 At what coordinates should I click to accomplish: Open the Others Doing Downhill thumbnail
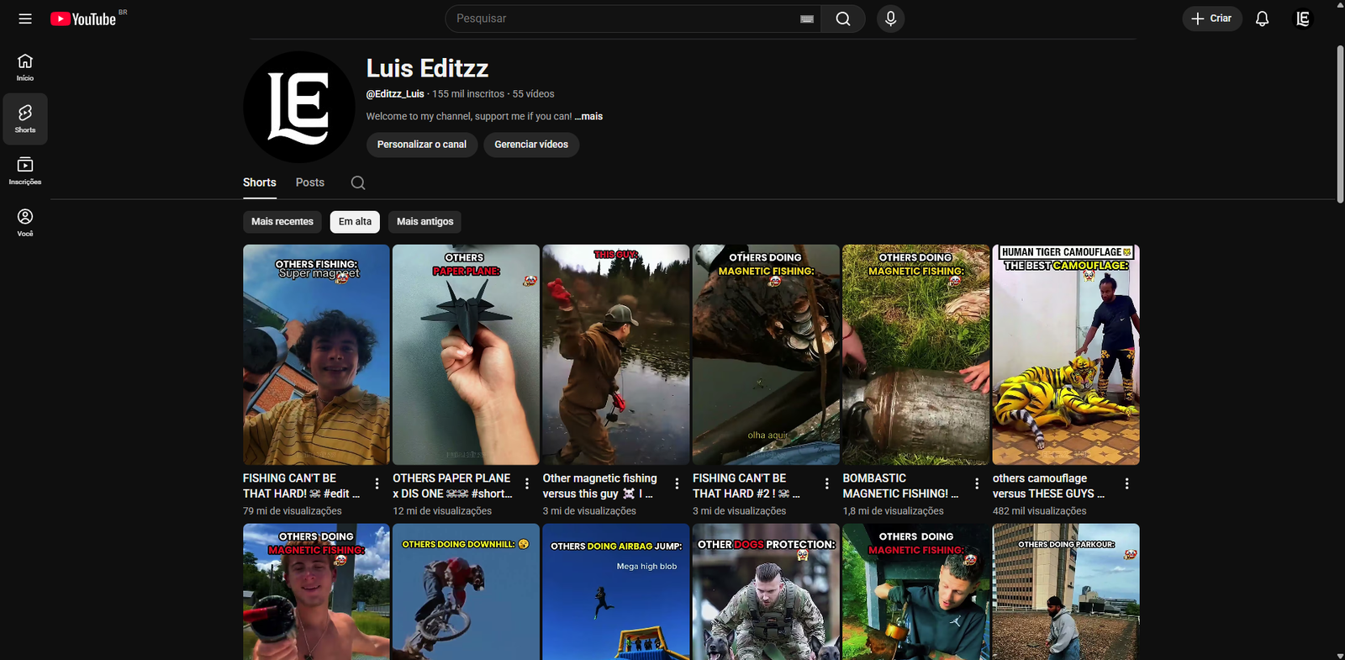pos(466,592)
